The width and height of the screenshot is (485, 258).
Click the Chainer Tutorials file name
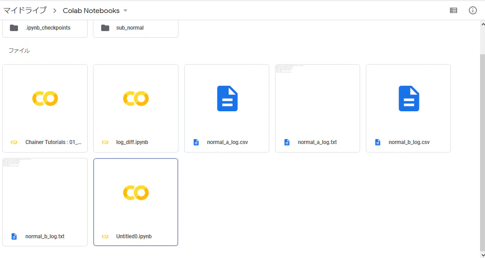[x=53, y=142]
